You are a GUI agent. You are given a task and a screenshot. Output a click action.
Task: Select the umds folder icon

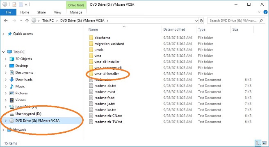coord(91,49)
